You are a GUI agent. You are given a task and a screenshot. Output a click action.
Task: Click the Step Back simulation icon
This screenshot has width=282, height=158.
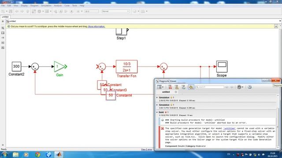tap(56, 11)
